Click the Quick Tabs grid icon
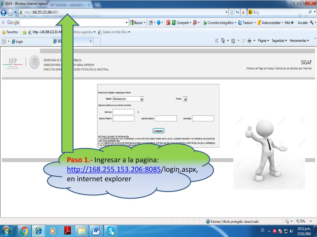Screen dimensions: 317x237 click(4, 42)
